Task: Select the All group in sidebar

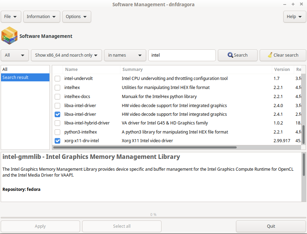Action: pos(25,69)
